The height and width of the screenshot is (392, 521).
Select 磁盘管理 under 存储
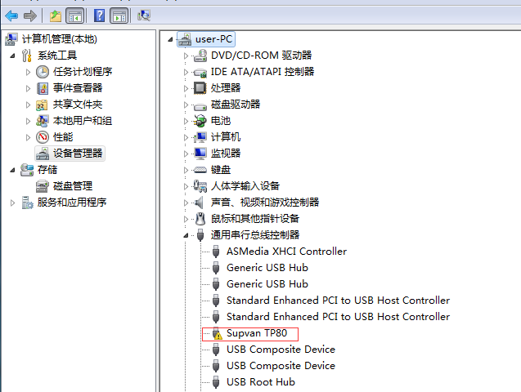73,186
